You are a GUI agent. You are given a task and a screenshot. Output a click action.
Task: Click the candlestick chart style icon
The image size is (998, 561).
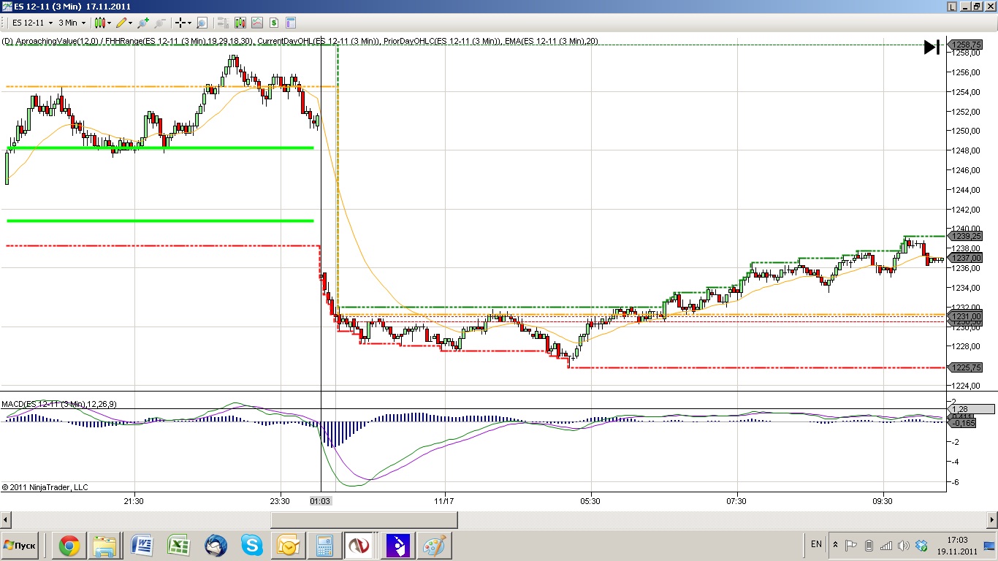100,23
